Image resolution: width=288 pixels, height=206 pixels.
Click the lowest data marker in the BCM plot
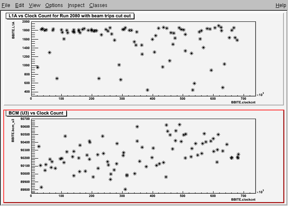pyautogui.click(x=125, y=189)
